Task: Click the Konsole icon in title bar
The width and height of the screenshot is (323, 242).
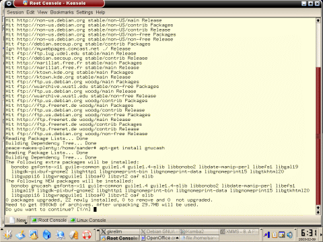Action: (x=26, y=3)
